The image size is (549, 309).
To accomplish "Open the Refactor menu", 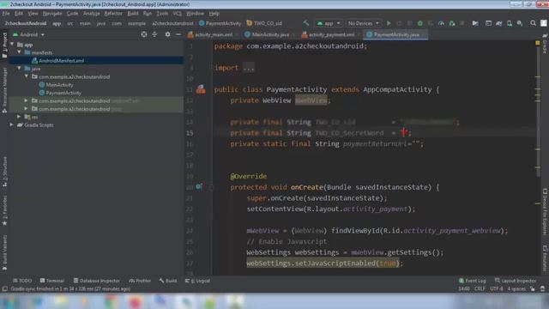I will click(113, 14).
